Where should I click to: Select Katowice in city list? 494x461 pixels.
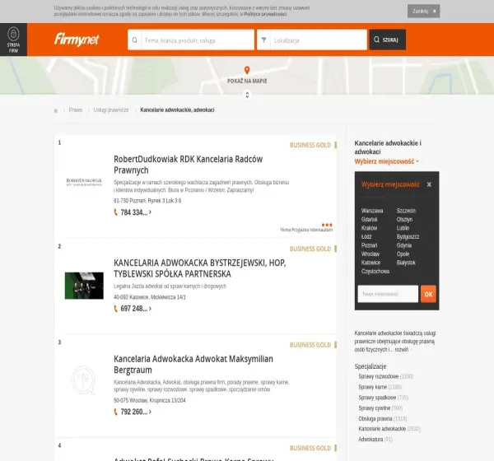(370, 263)
